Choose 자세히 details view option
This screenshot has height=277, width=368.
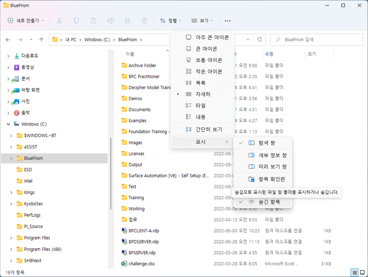202,94
